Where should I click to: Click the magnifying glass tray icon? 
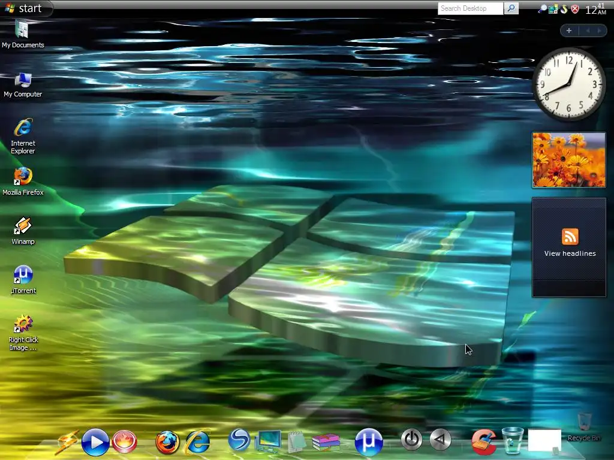point(542,8)
